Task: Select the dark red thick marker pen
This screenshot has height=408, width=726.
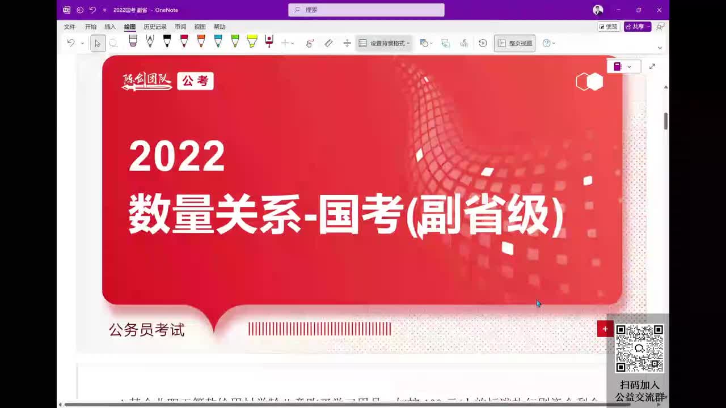Action: click(x=269, y=41)
